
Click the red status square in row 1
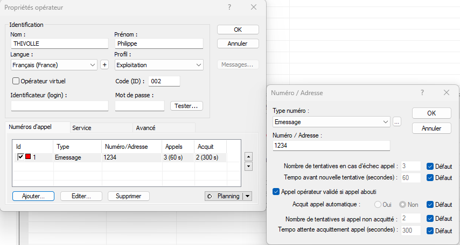28,157
